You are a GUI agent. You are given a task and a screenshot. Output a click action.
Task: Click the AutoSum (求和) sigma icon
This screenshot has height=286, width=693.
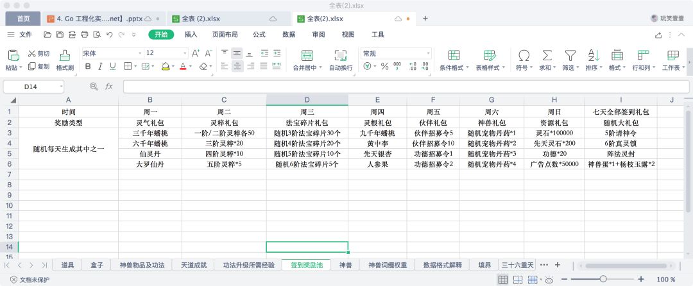[547, 55]
